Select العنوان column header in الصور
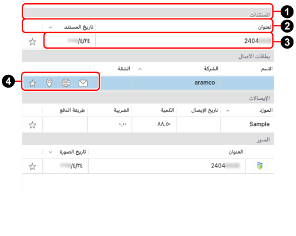 (236, 152)
